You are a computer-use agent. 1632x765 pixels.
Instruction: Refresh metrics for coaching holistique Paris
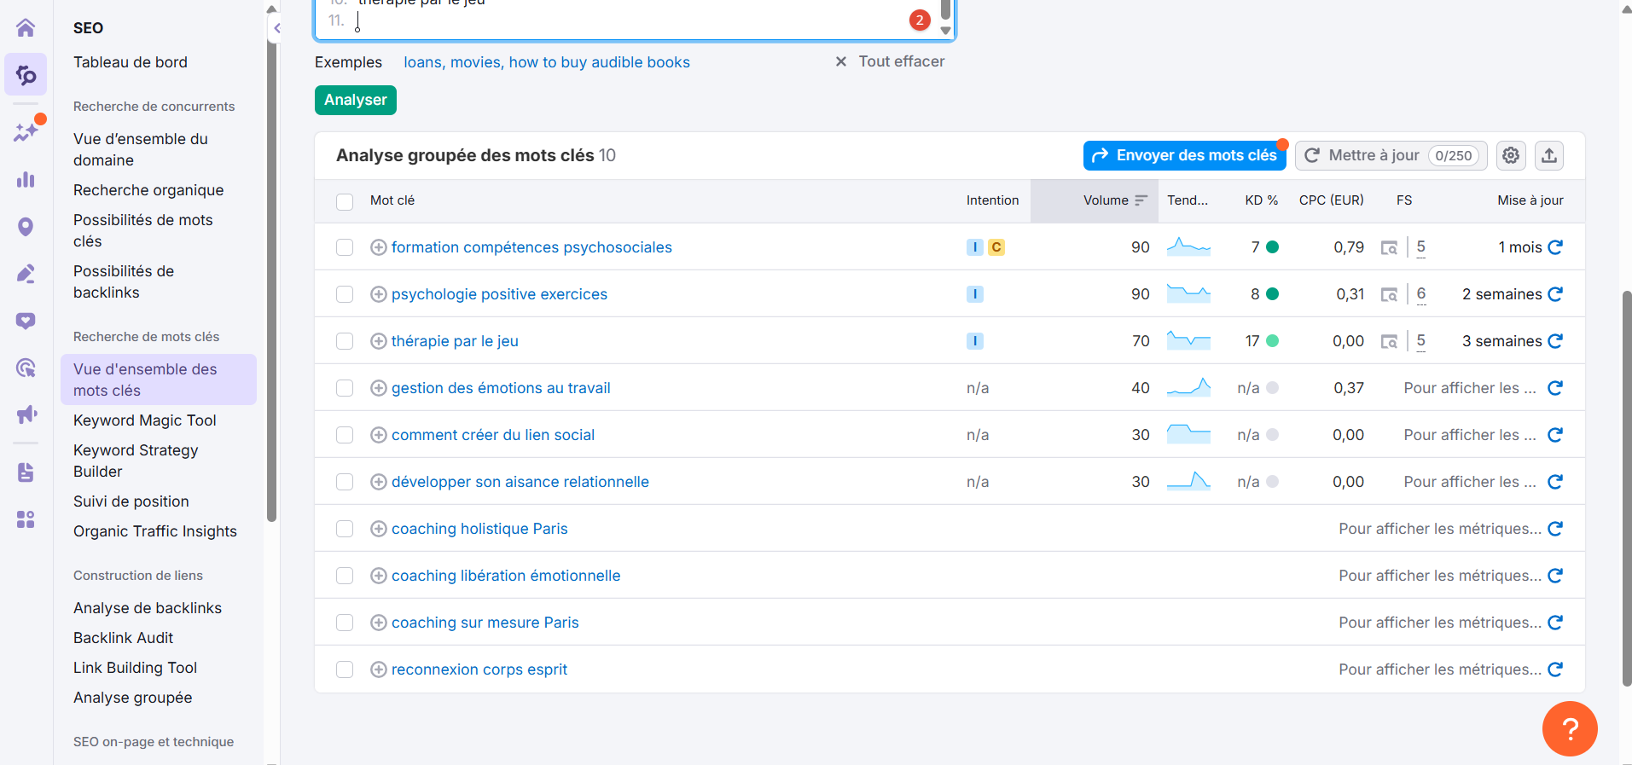click(1555, 529)
